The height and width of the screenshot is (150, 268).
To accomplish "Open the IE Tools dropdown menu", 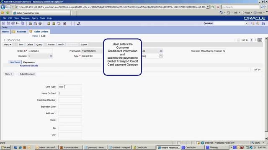I will click(259, 13).
